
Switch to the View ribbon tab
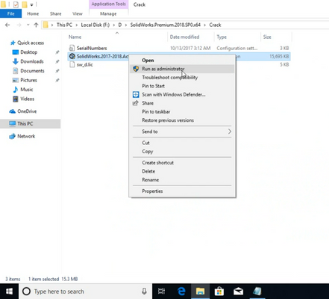click(78, 13)
